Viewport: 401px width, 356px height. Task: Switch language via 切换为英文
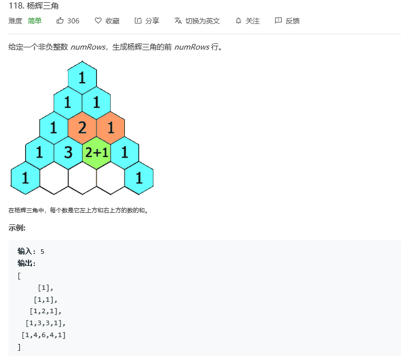pyautogui.click(x=202, y=21)
